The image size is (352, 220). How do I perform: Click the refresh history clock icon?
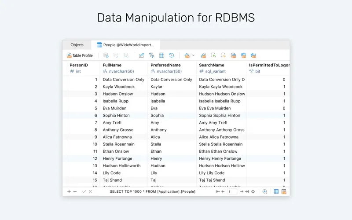tap(172, 55)
